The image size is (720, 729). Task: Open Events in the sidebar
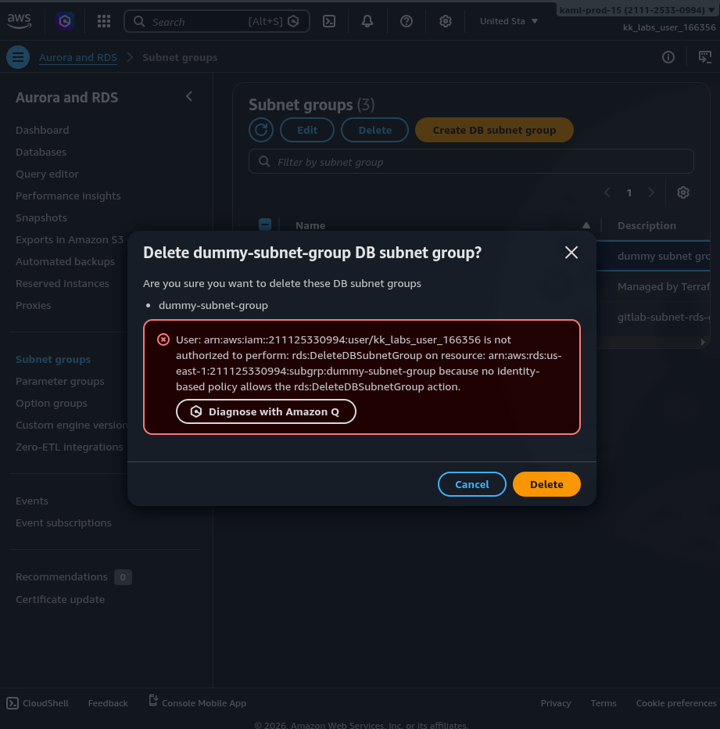31,501
